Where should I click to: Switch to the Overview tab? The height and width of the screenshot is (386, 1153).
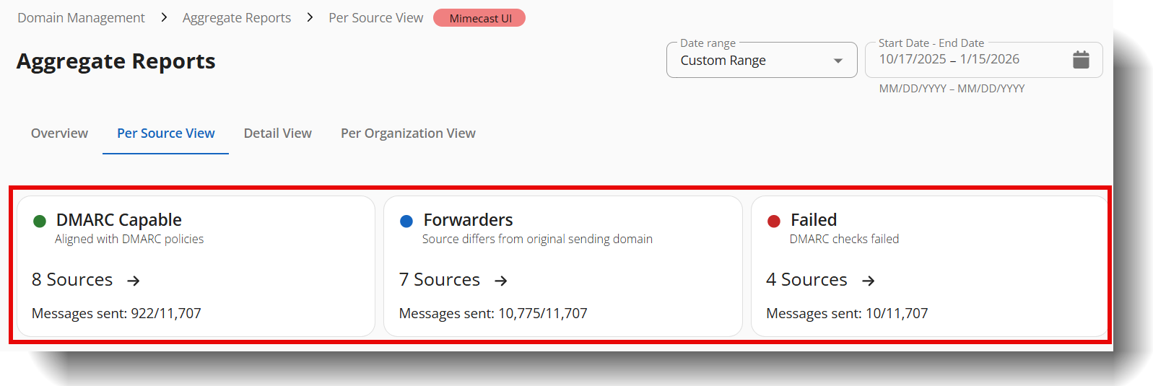(59, 133)
